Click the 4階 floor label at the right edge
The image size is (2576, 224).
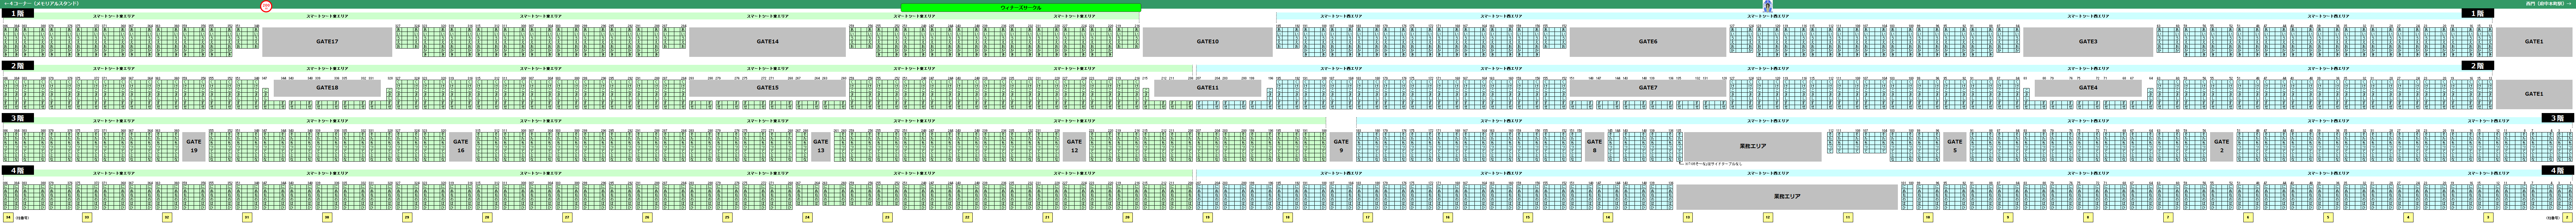(2558, 170)
